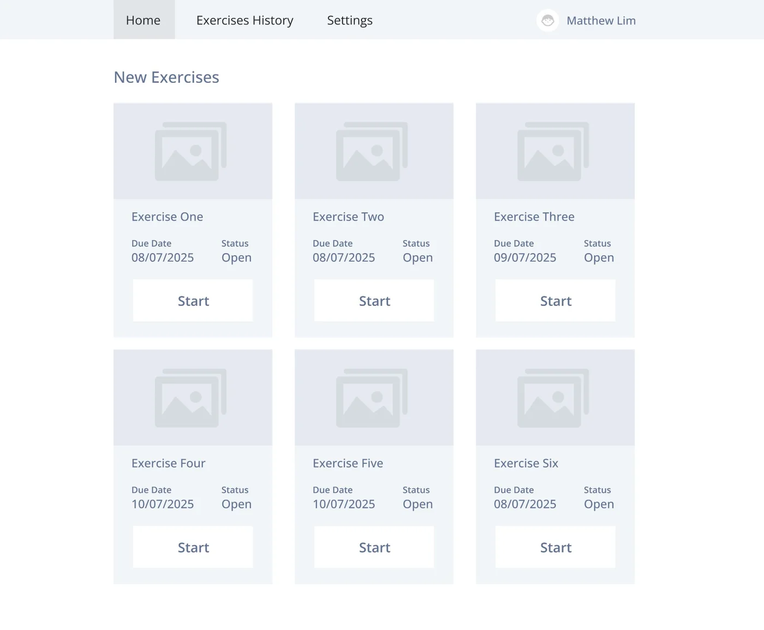Click the Open status of Exercise Four
The height and width of the screenshot is (630, 764).
[236, 505]
